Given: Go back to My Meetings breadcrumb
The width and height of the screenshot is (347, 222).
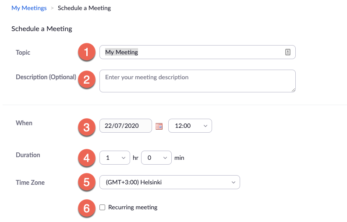Looking at the screenshot, I should click(29, 8).
